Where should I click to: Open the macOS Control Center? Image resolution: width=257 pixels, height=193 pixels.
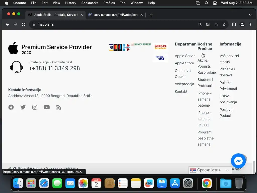[215, 3]
